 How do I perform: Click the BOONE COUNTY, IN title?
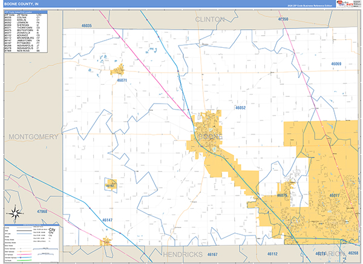[x=21, y=4]
